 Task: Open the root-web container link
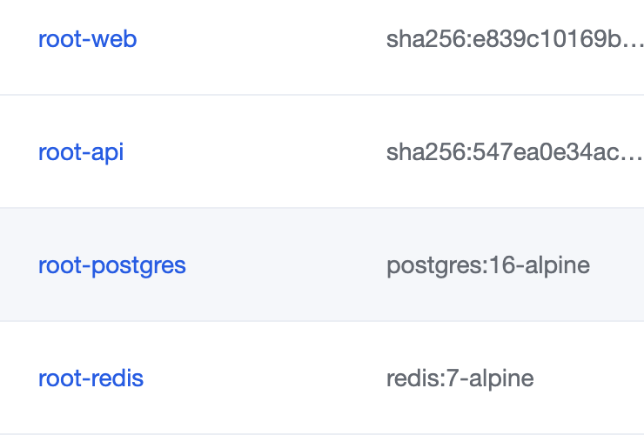coord(87,39)
